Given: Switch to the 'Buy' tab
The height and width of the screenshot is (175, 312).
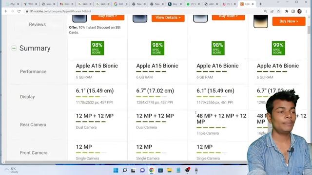Looking at the screenshot, I should click(175, 4).
